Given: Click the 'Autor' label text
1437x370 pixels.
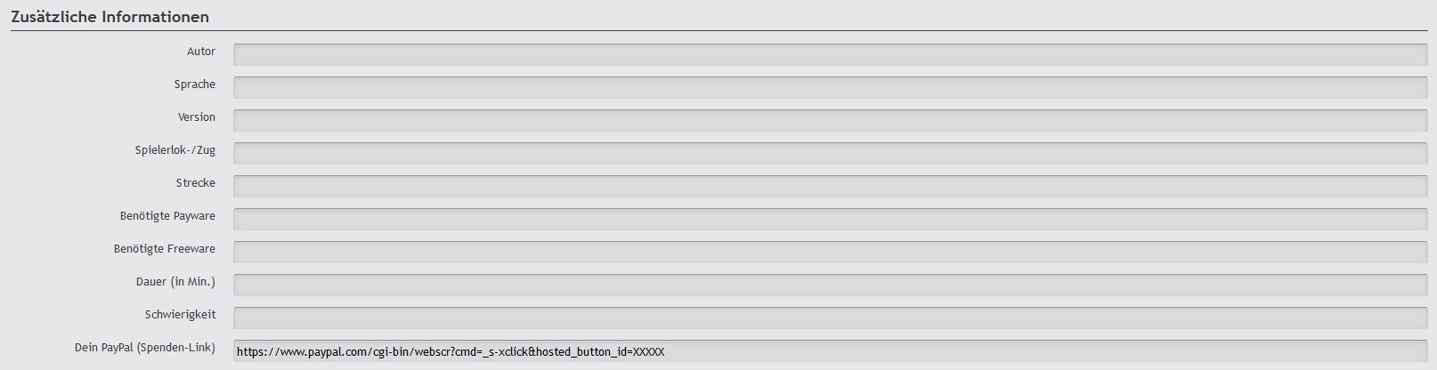Looking at the screenshot, I should (x=201, y=52).
